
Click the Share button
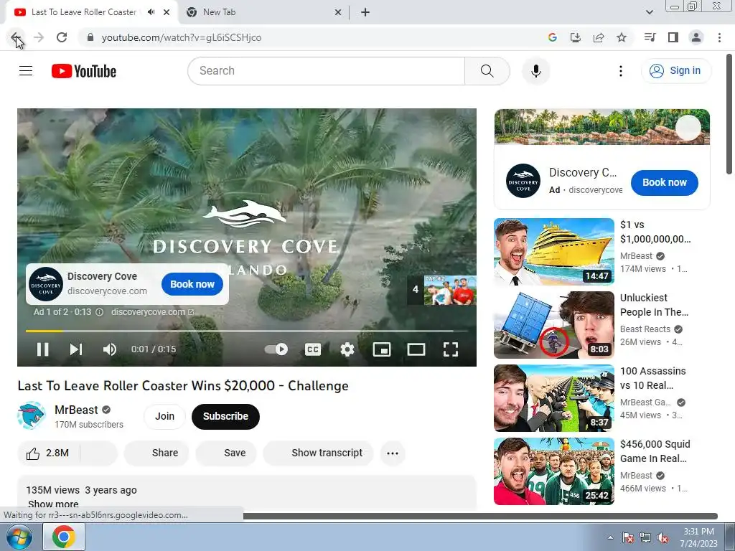(x=156, y=453)
